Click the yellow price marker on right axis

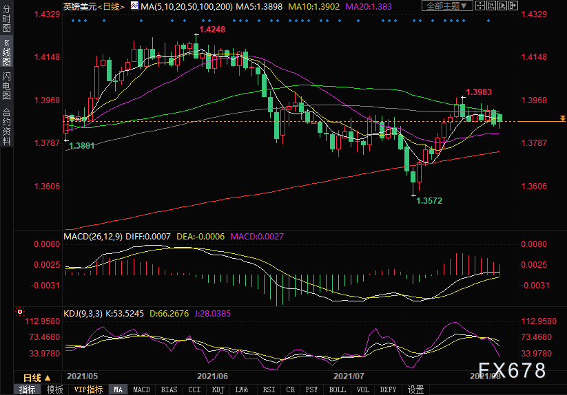[x=563, y=120]
